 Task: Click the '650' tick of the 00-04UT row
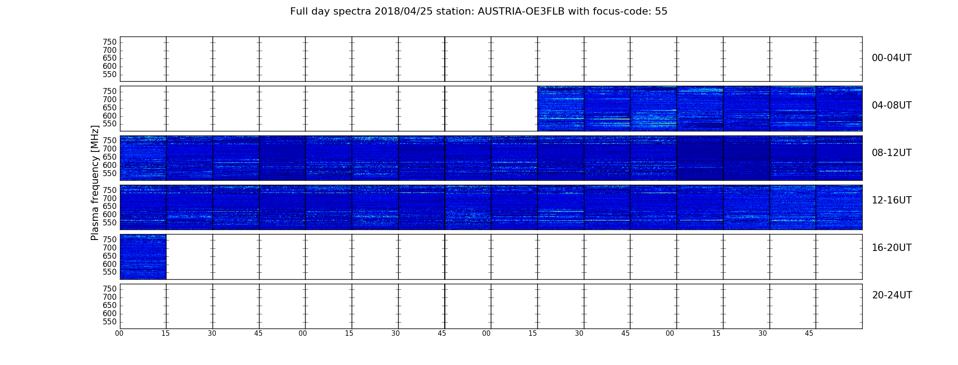[x=109, y=58]
